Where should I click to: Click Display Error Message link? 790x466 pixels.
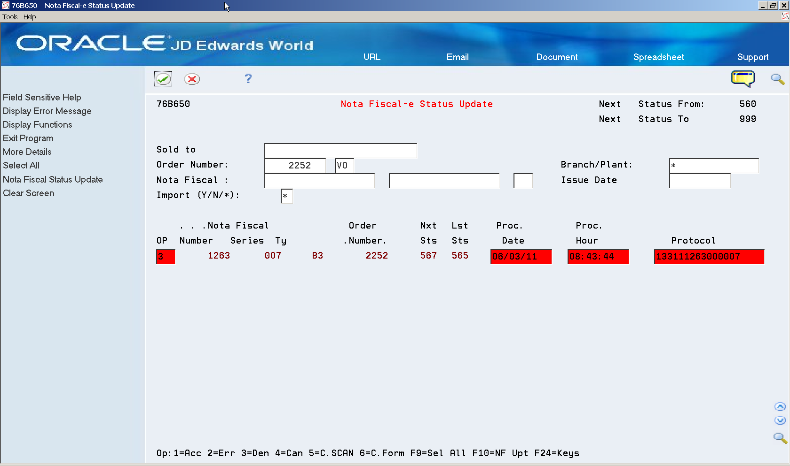click(47, 111)
